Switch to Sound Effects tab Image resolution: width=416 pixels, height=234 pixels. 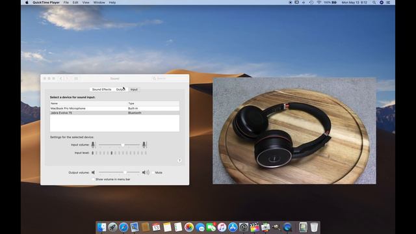[101, 90]
